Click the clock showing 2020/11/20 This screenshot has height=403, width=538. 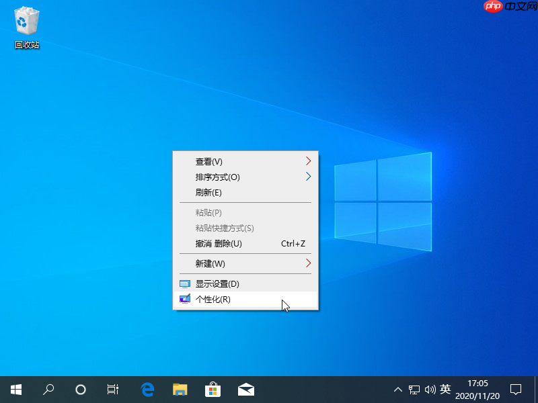point(478,389)
